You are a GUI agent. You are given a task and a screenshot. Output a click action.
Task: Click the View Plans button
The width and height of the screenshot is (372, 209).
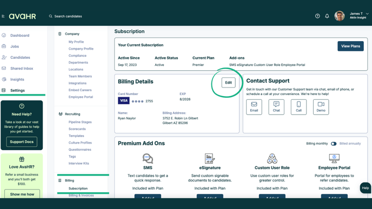click(x=351, y=46)
